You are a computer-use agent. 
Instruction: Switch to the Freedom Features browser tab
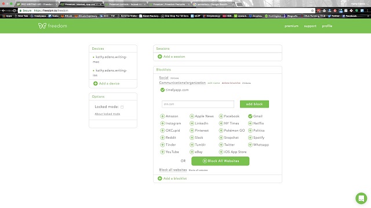[169, 4]
